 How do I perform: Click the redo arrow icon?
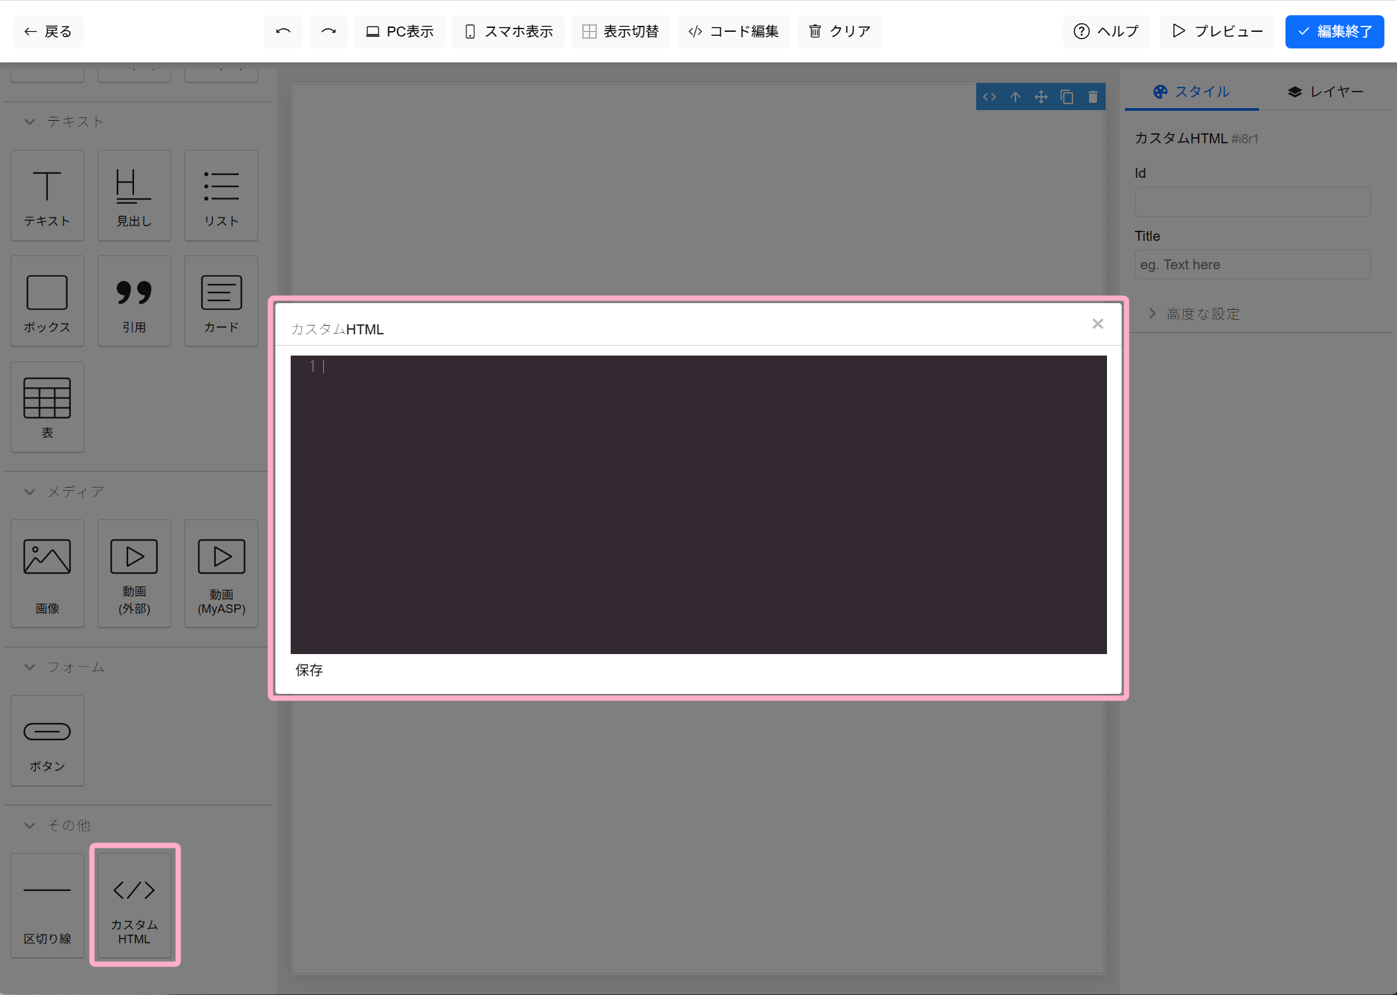329,31
